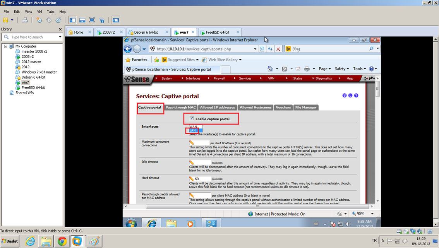
Task: Open the recent pages dropdown arrow
Action: 144,49
